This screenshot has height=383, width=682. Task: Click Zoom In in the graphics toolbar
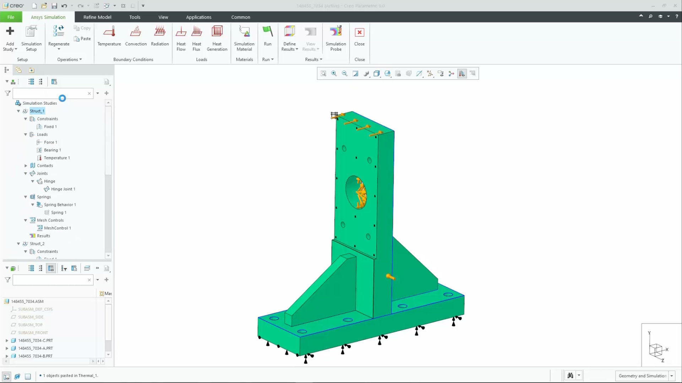(334, 73)
